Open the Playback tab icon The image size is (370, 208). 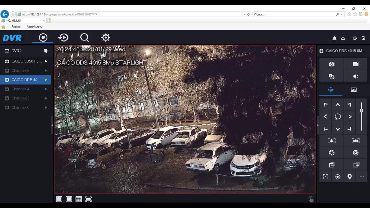(63, 38)
